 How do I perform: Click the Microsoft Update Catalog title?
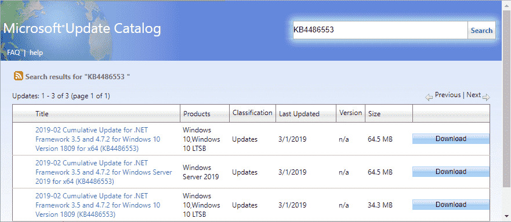point(82,28)
